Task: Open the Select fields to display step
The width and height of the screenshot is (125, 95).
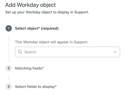Action: coord(36,87)
